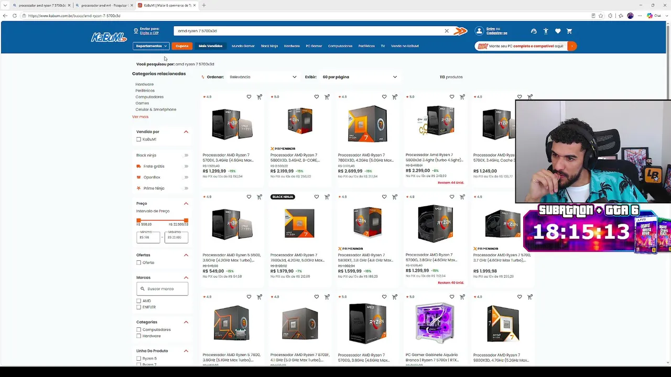This screenshot has width=671, height=377.
Task: Collapse the Ofertas filter section
Action: tap(186, 255)
